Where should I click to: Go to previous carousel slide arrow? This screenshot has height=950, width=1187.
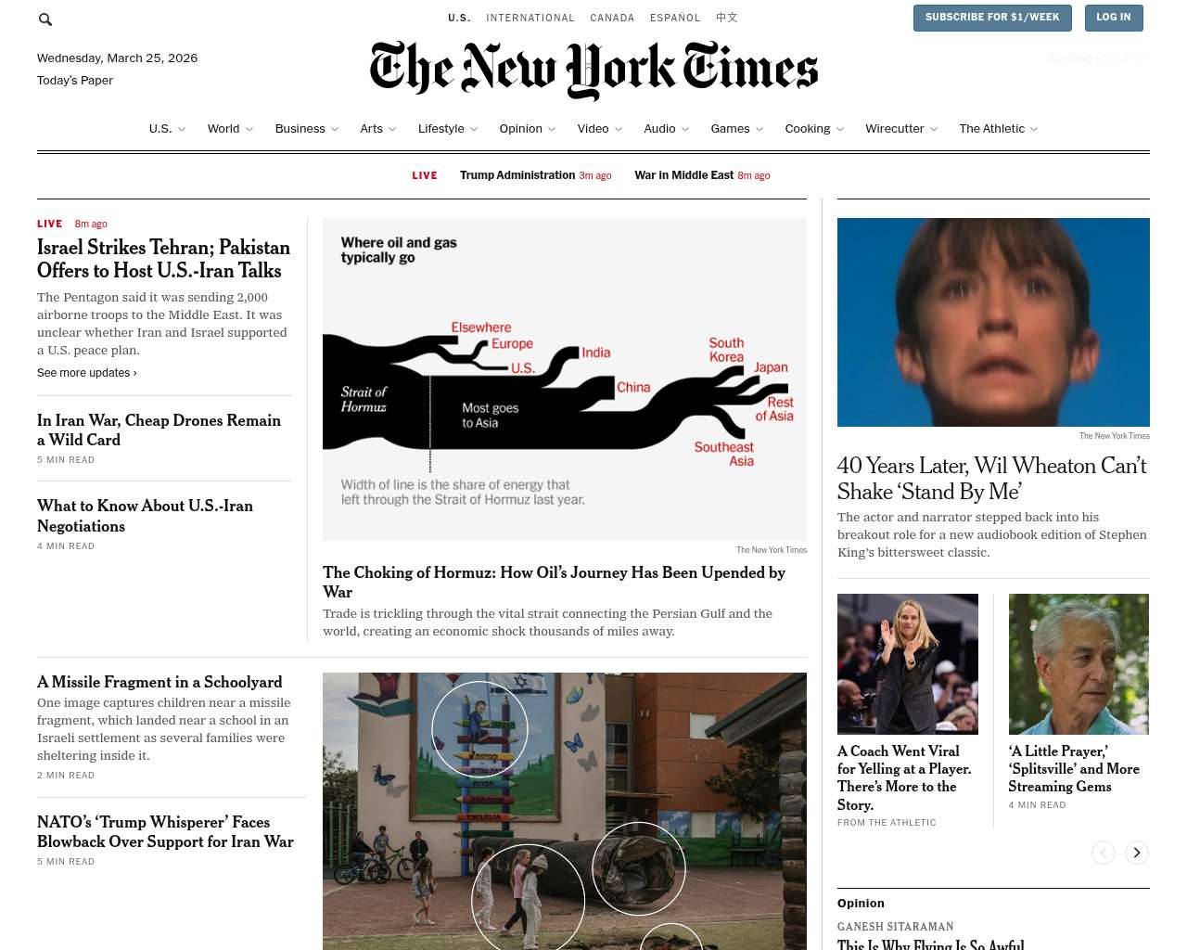tap(1103, 853)
